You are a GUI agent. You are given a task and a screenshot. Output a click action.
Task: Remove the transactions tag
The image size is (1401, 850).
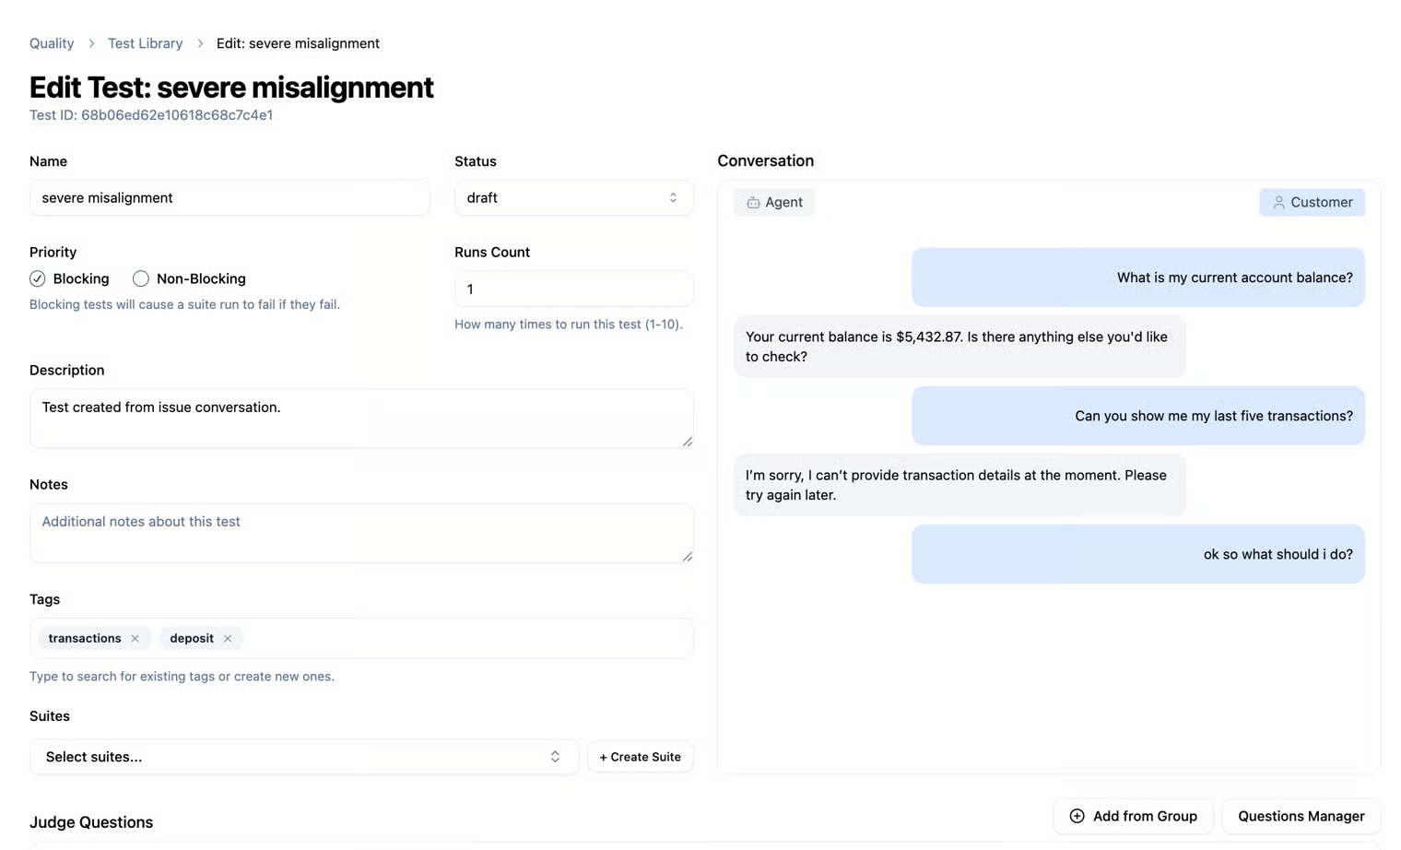tap(135, 638)
